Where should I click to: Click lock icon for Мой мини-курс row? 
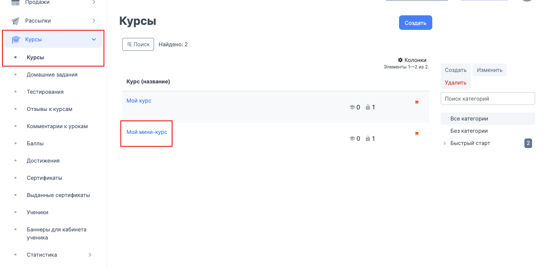pos(368,139)
